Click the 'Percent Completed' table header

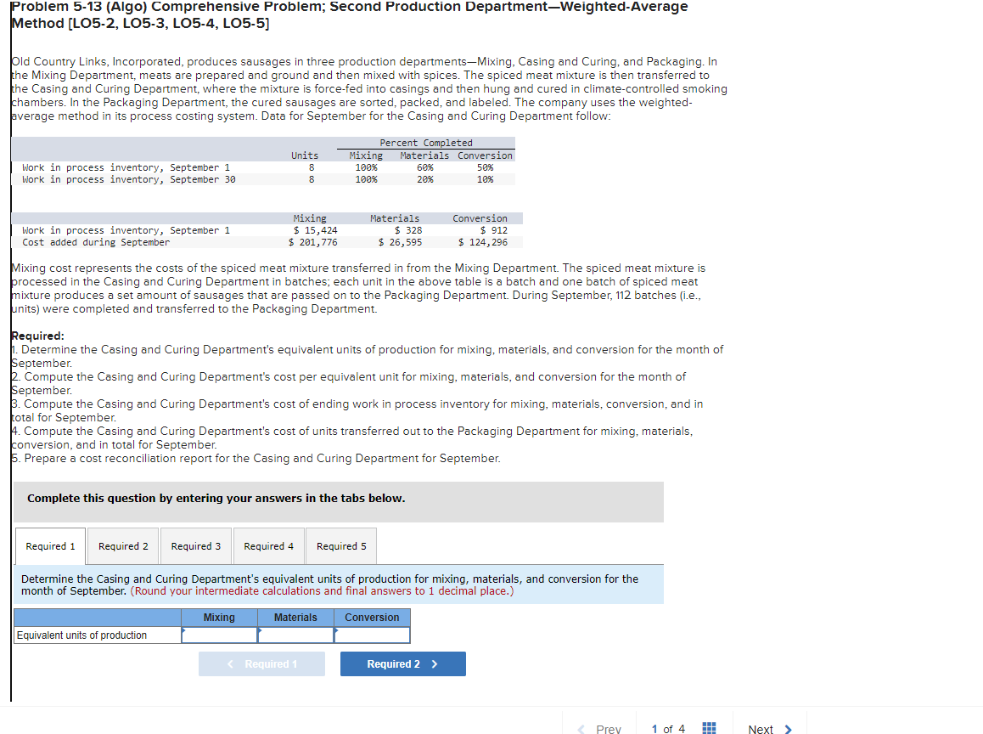[x=426, y=143]
